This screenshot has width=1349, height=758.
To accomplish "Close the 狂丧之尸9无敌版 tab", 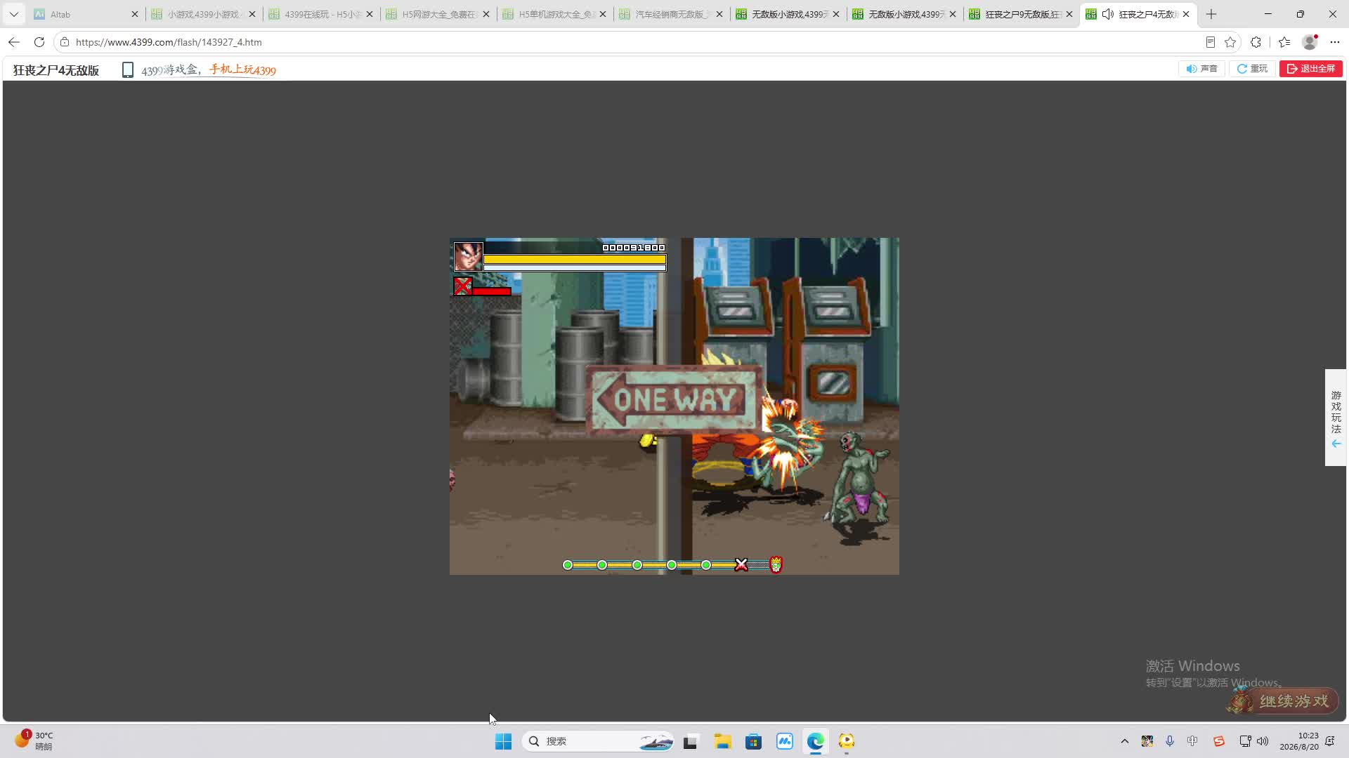I will click(x=1069, y=14).
